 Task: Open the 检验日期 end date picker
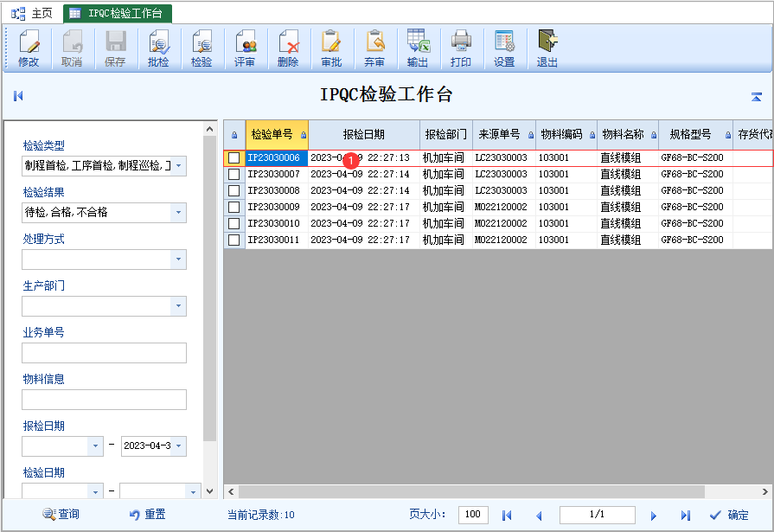click(x=193, y=491)
